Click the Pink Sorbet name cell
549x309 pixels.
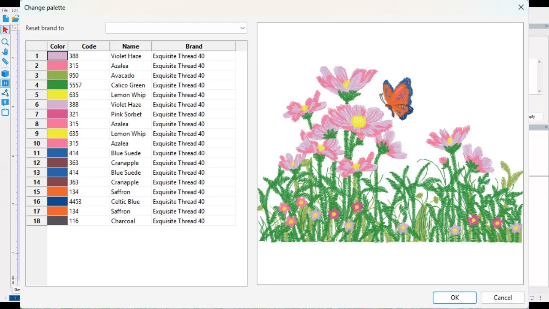(x=130, y=114)
